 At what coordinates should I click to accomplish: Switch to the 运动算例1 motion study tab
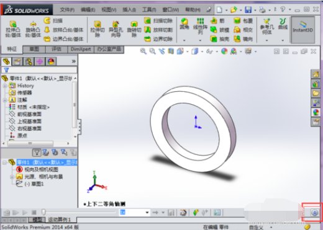(x=59, y=219)
